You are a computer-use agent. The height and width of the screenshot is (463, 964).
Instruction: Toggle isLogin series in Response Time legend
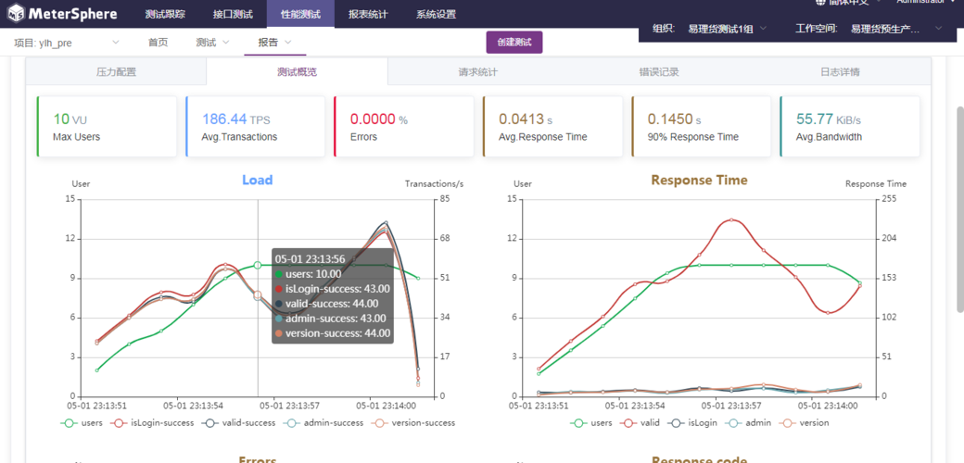691,423
